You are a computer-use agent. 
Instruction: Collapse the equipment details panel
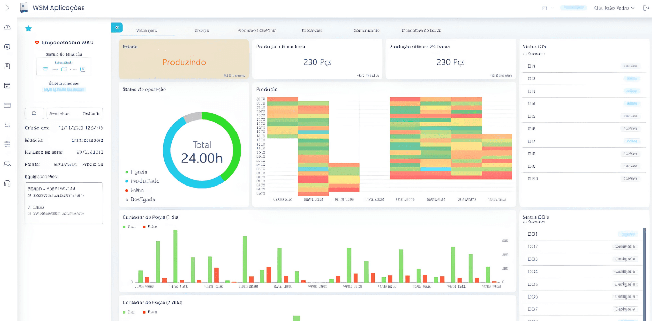point(117,28)
